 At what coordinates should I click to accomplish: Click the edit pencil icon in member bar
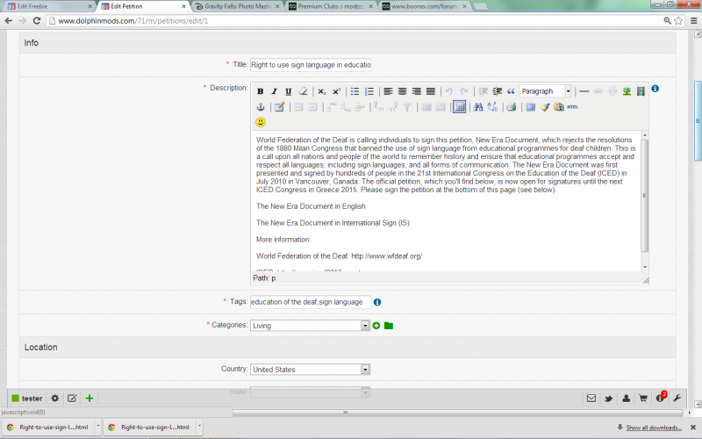pyautogui.click(x=72, y=399)
